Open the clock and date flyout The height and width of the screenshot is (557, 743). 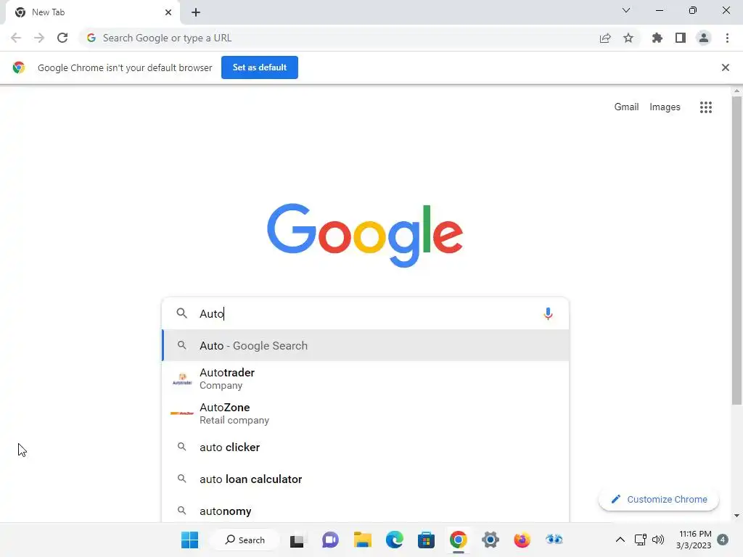694,540
